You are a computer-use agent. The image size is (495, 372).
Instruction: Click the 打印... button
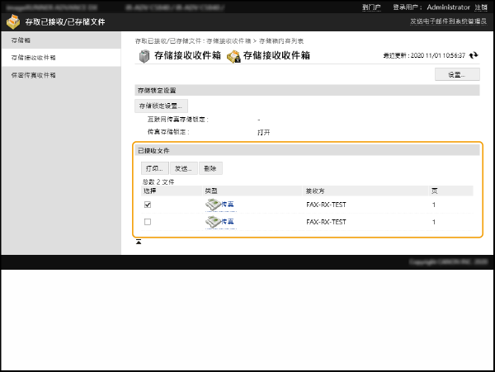coord(154,168)
